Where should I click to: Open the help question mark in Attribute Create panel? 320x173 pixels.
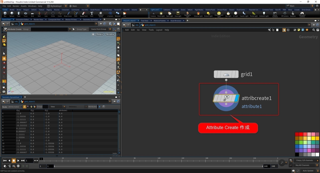point(118,29)
